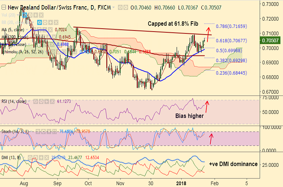
Task: Expand the MA (5, close) dropdown arrow
Action: pos(27,30)
